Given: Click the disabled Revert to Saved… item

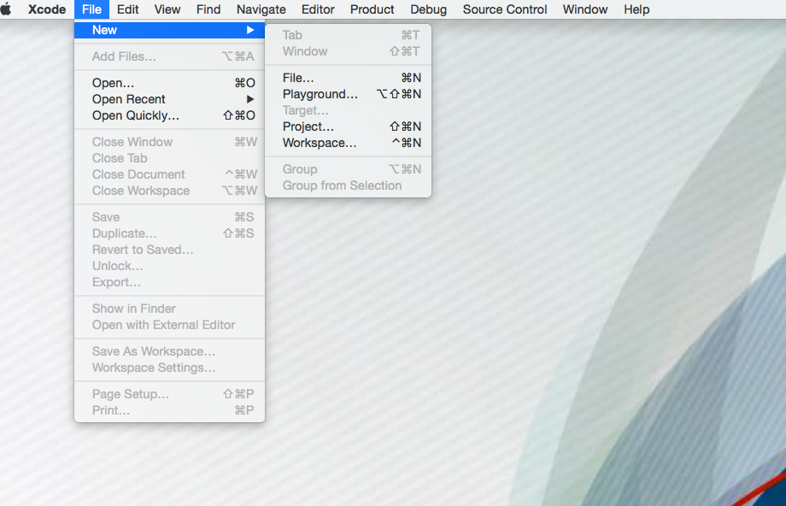Looking at the screenshot, I should click(169, 250).
